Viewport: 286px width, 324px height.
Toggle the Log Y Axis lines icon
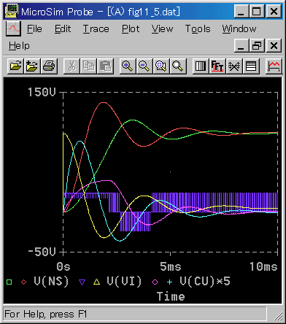point(251,66)
